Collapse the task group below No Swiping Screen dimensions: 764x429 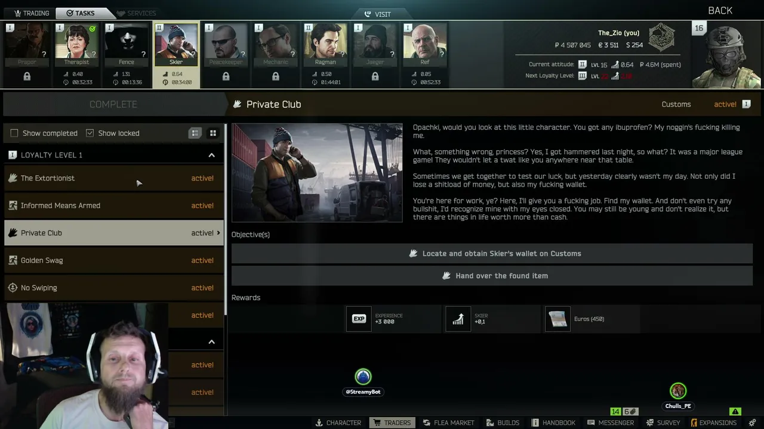coord(211,342)
